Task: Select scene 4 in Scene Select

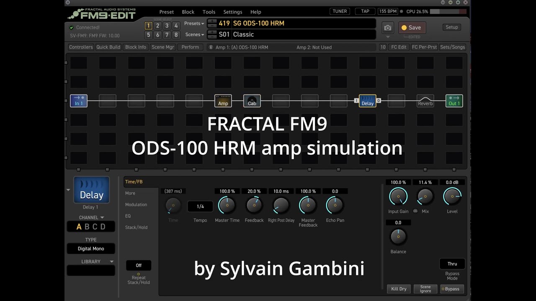Action: (x=176, y=26)
